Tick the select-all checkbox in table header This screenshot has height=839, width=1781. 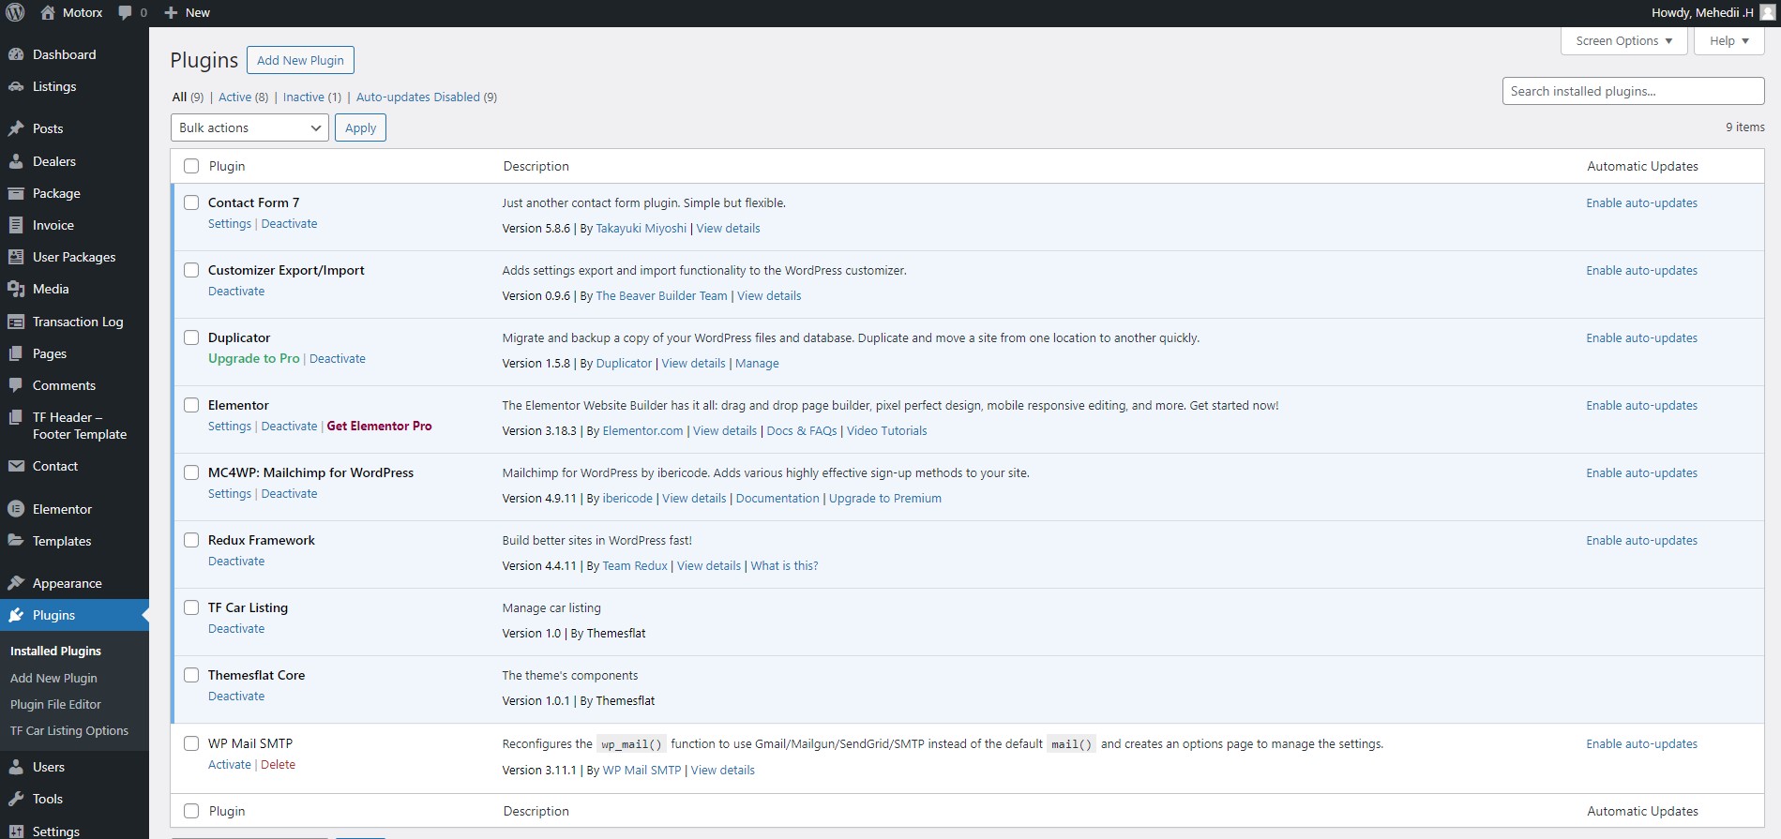[191, 166]
